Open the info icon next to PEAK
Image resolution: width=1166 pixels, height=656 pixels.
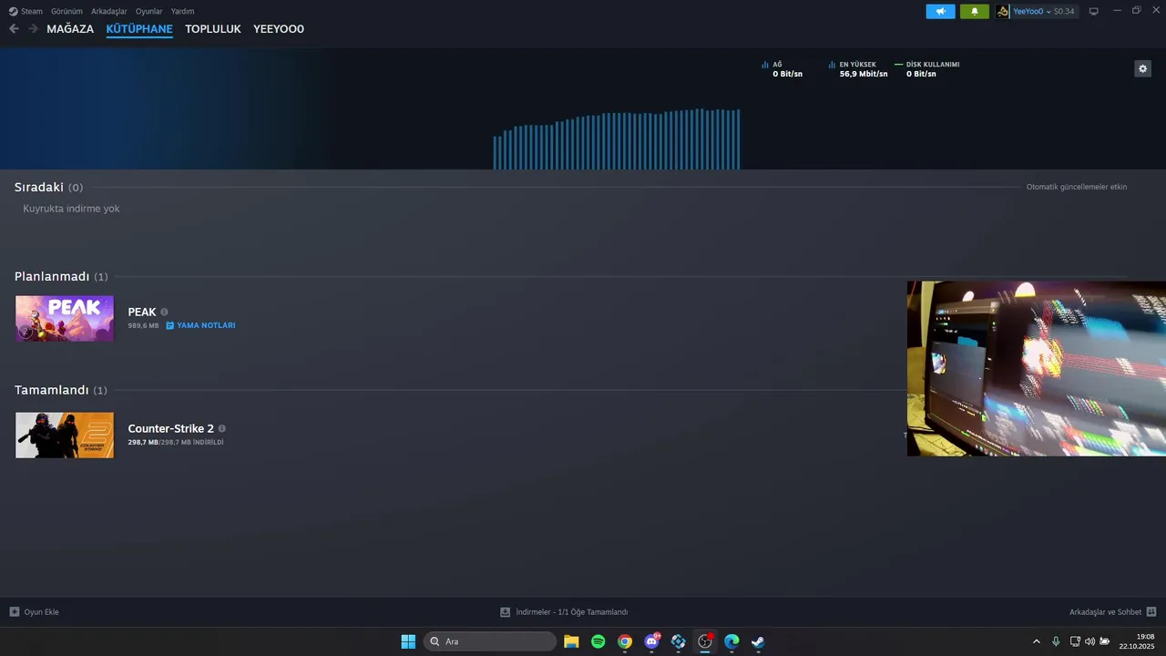[x=164, y=312]
